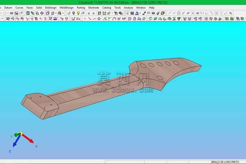Click status bar text BRAÇO DE LORO PRETO
This screenshot has width=246, height=164.
(x=225, y=162)
